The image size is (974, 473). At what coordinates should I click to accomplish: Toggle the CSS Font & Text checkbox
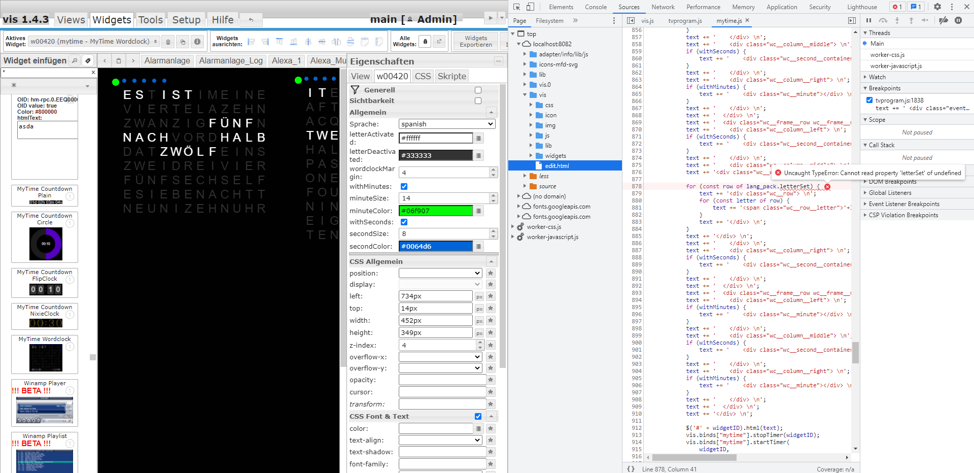point(478,416)
